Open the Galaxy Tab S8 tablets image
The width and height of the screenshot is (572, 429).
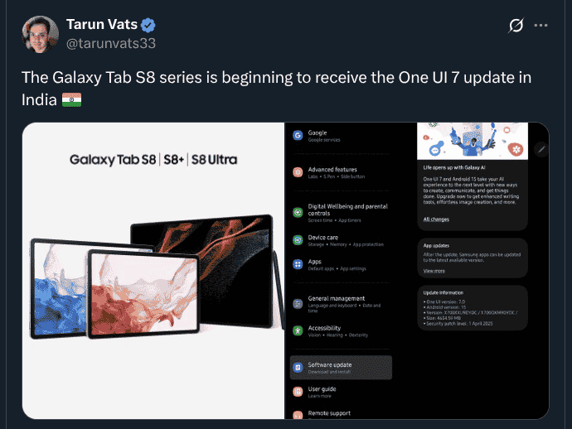click(153, 271)
